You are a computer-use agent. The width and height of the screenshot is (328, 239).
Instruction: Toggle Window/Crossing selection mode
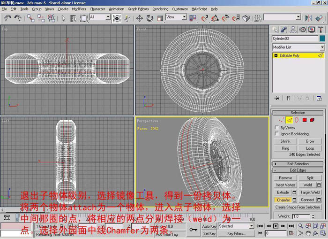pyautogui.click(x=117, y=18)
